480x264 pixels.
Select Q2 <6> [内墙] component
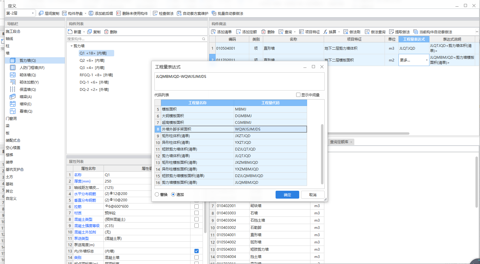[92, 61]
